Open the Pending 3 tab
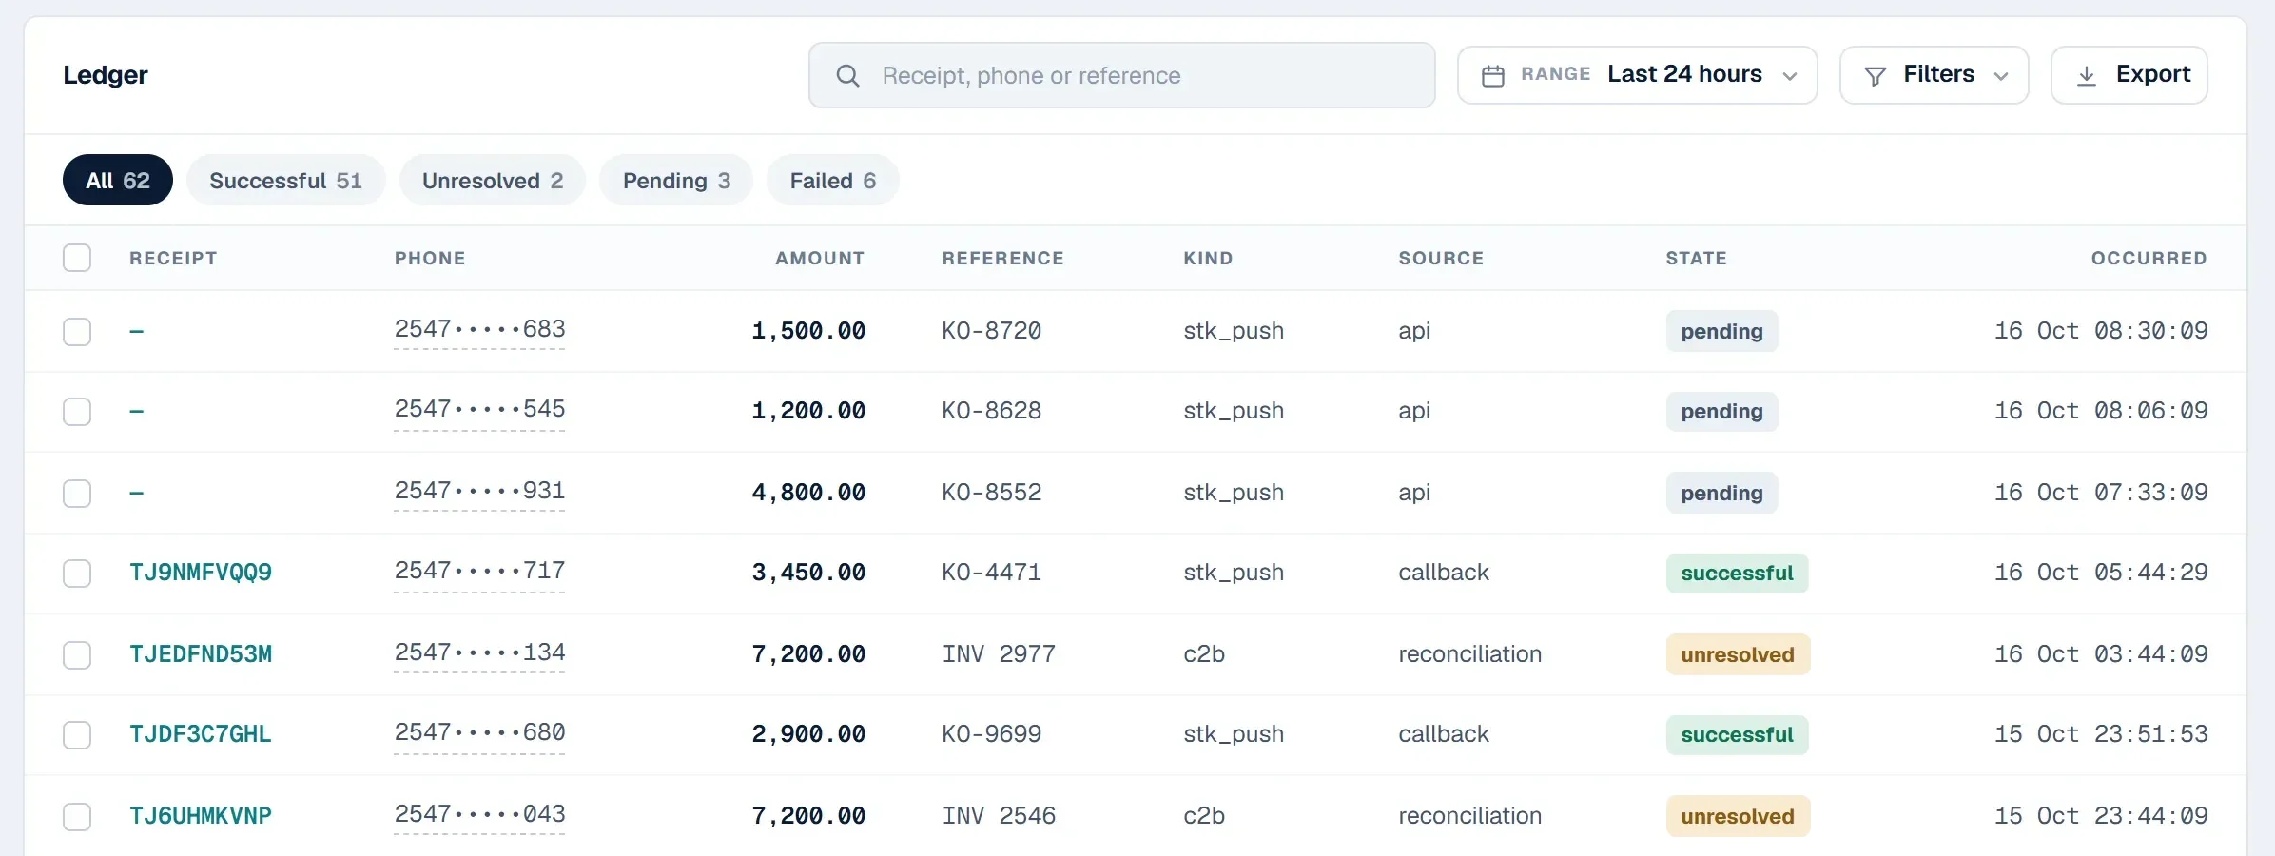The width and height of the screenshot is (2275, 856). click(x=676, y=180)
